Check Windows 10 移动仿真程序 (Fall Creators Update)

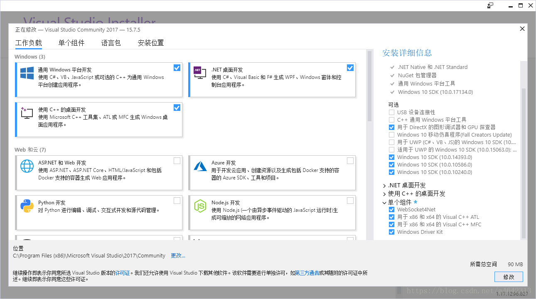coord(391,135)
